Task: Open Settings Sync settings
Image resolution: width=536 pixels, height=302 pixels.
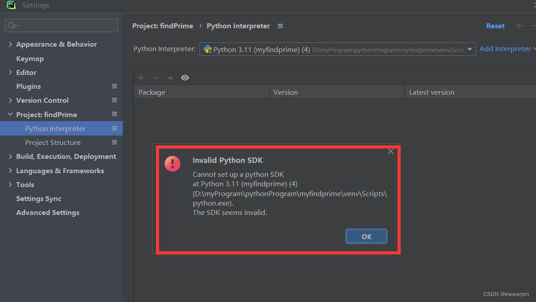Action: 39,198
